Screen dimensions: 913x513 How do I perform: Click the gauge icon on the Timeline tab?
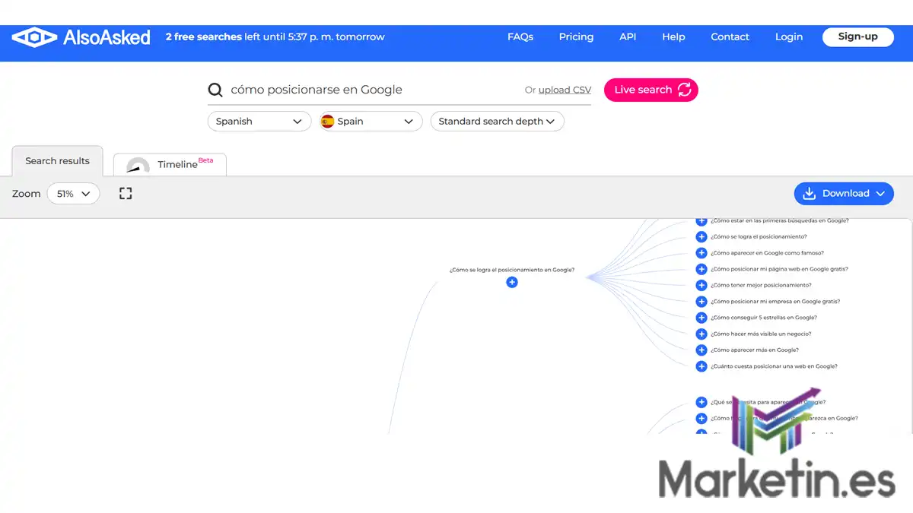(x=138, y=166)
